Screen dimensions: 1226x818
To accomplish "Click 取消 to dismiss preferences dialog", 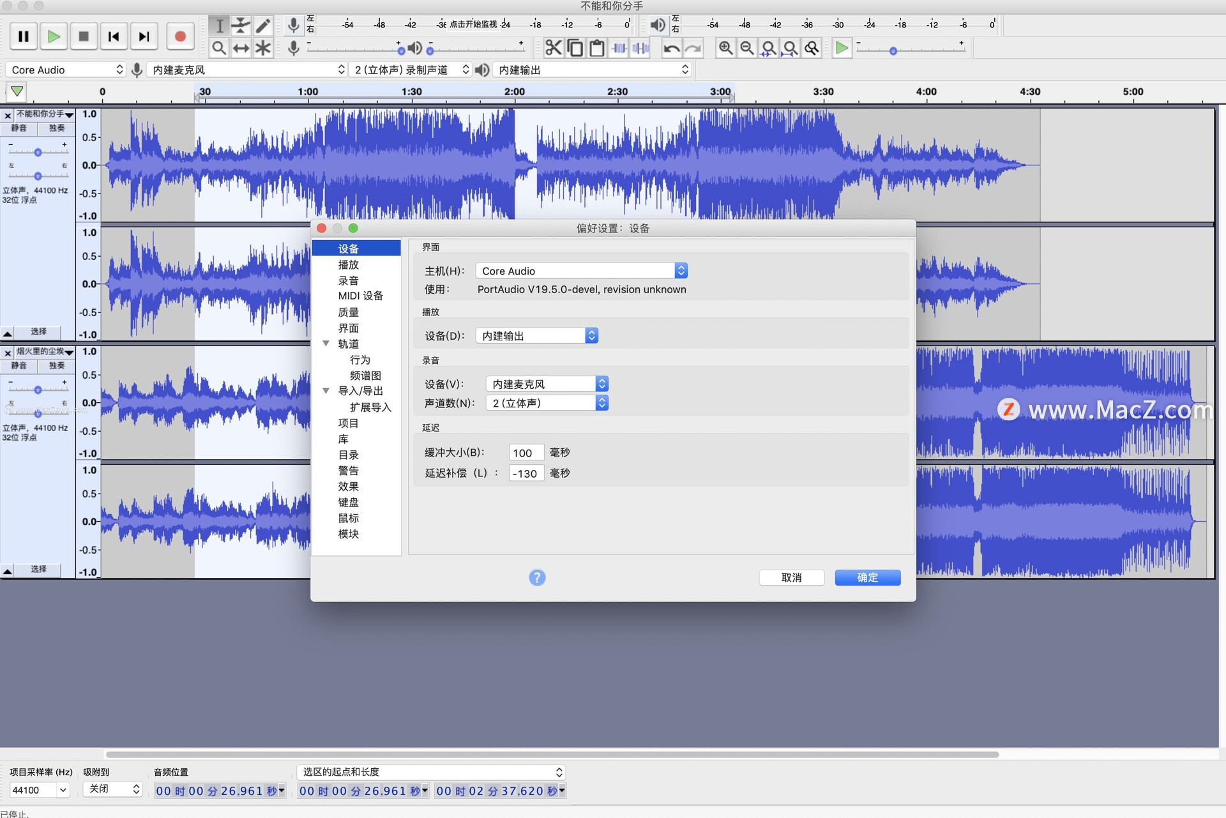I will (791, 576).
